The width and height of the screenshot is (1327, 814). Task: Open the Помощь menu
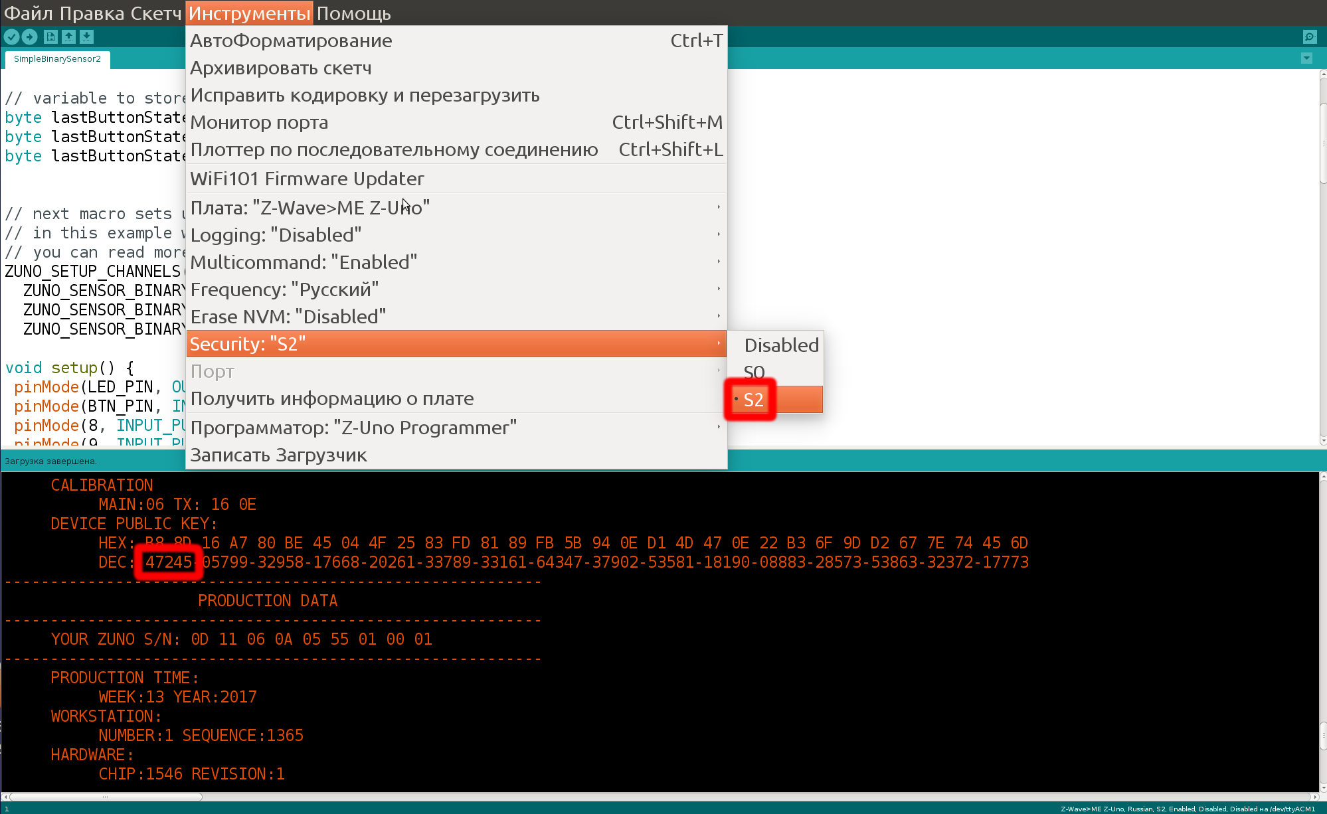(353, 13)
